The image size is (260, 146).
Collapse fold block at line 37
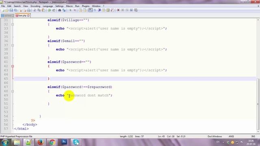[13, 45]
